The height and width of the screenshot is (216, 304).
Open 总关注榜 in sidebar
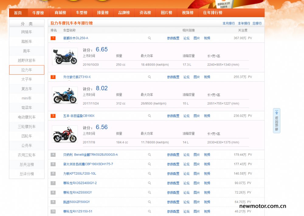(x=27, y=164)
